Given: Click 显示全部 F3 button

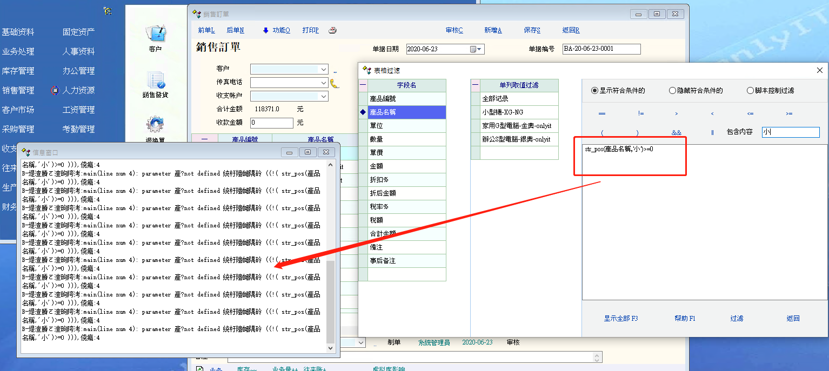Looking at the screenshot, I should point(621,319).
